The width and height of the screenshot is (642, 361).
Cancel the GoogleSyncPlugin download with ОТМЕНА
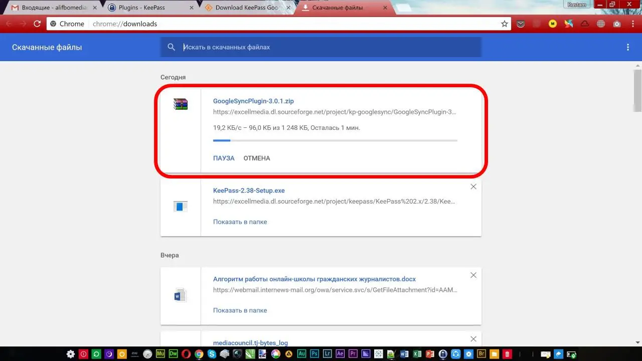coord(257,158)
